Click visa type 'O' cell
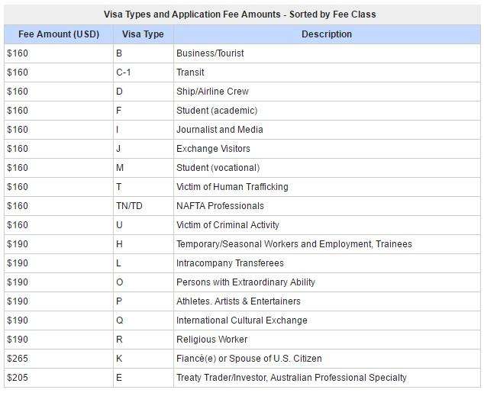The height and width of the screenshot is (393, 484). point(144,282)
